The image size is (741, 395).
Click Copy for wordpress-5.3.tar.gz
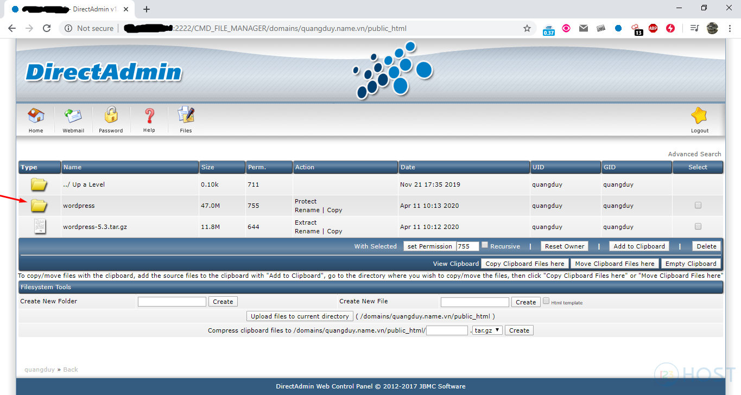point(334,231)
